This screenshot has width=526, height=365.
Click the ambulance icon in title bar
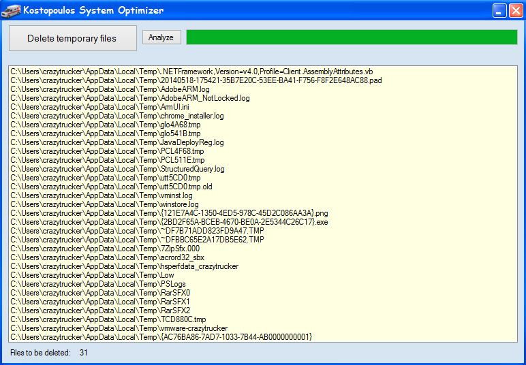[x=10, y=10]
